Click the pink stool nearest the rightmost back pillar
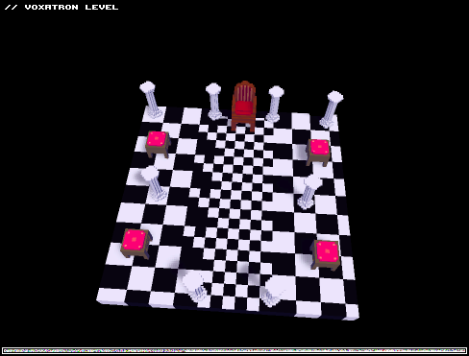This screenshot has width=469, height=356. pos(318,152)
